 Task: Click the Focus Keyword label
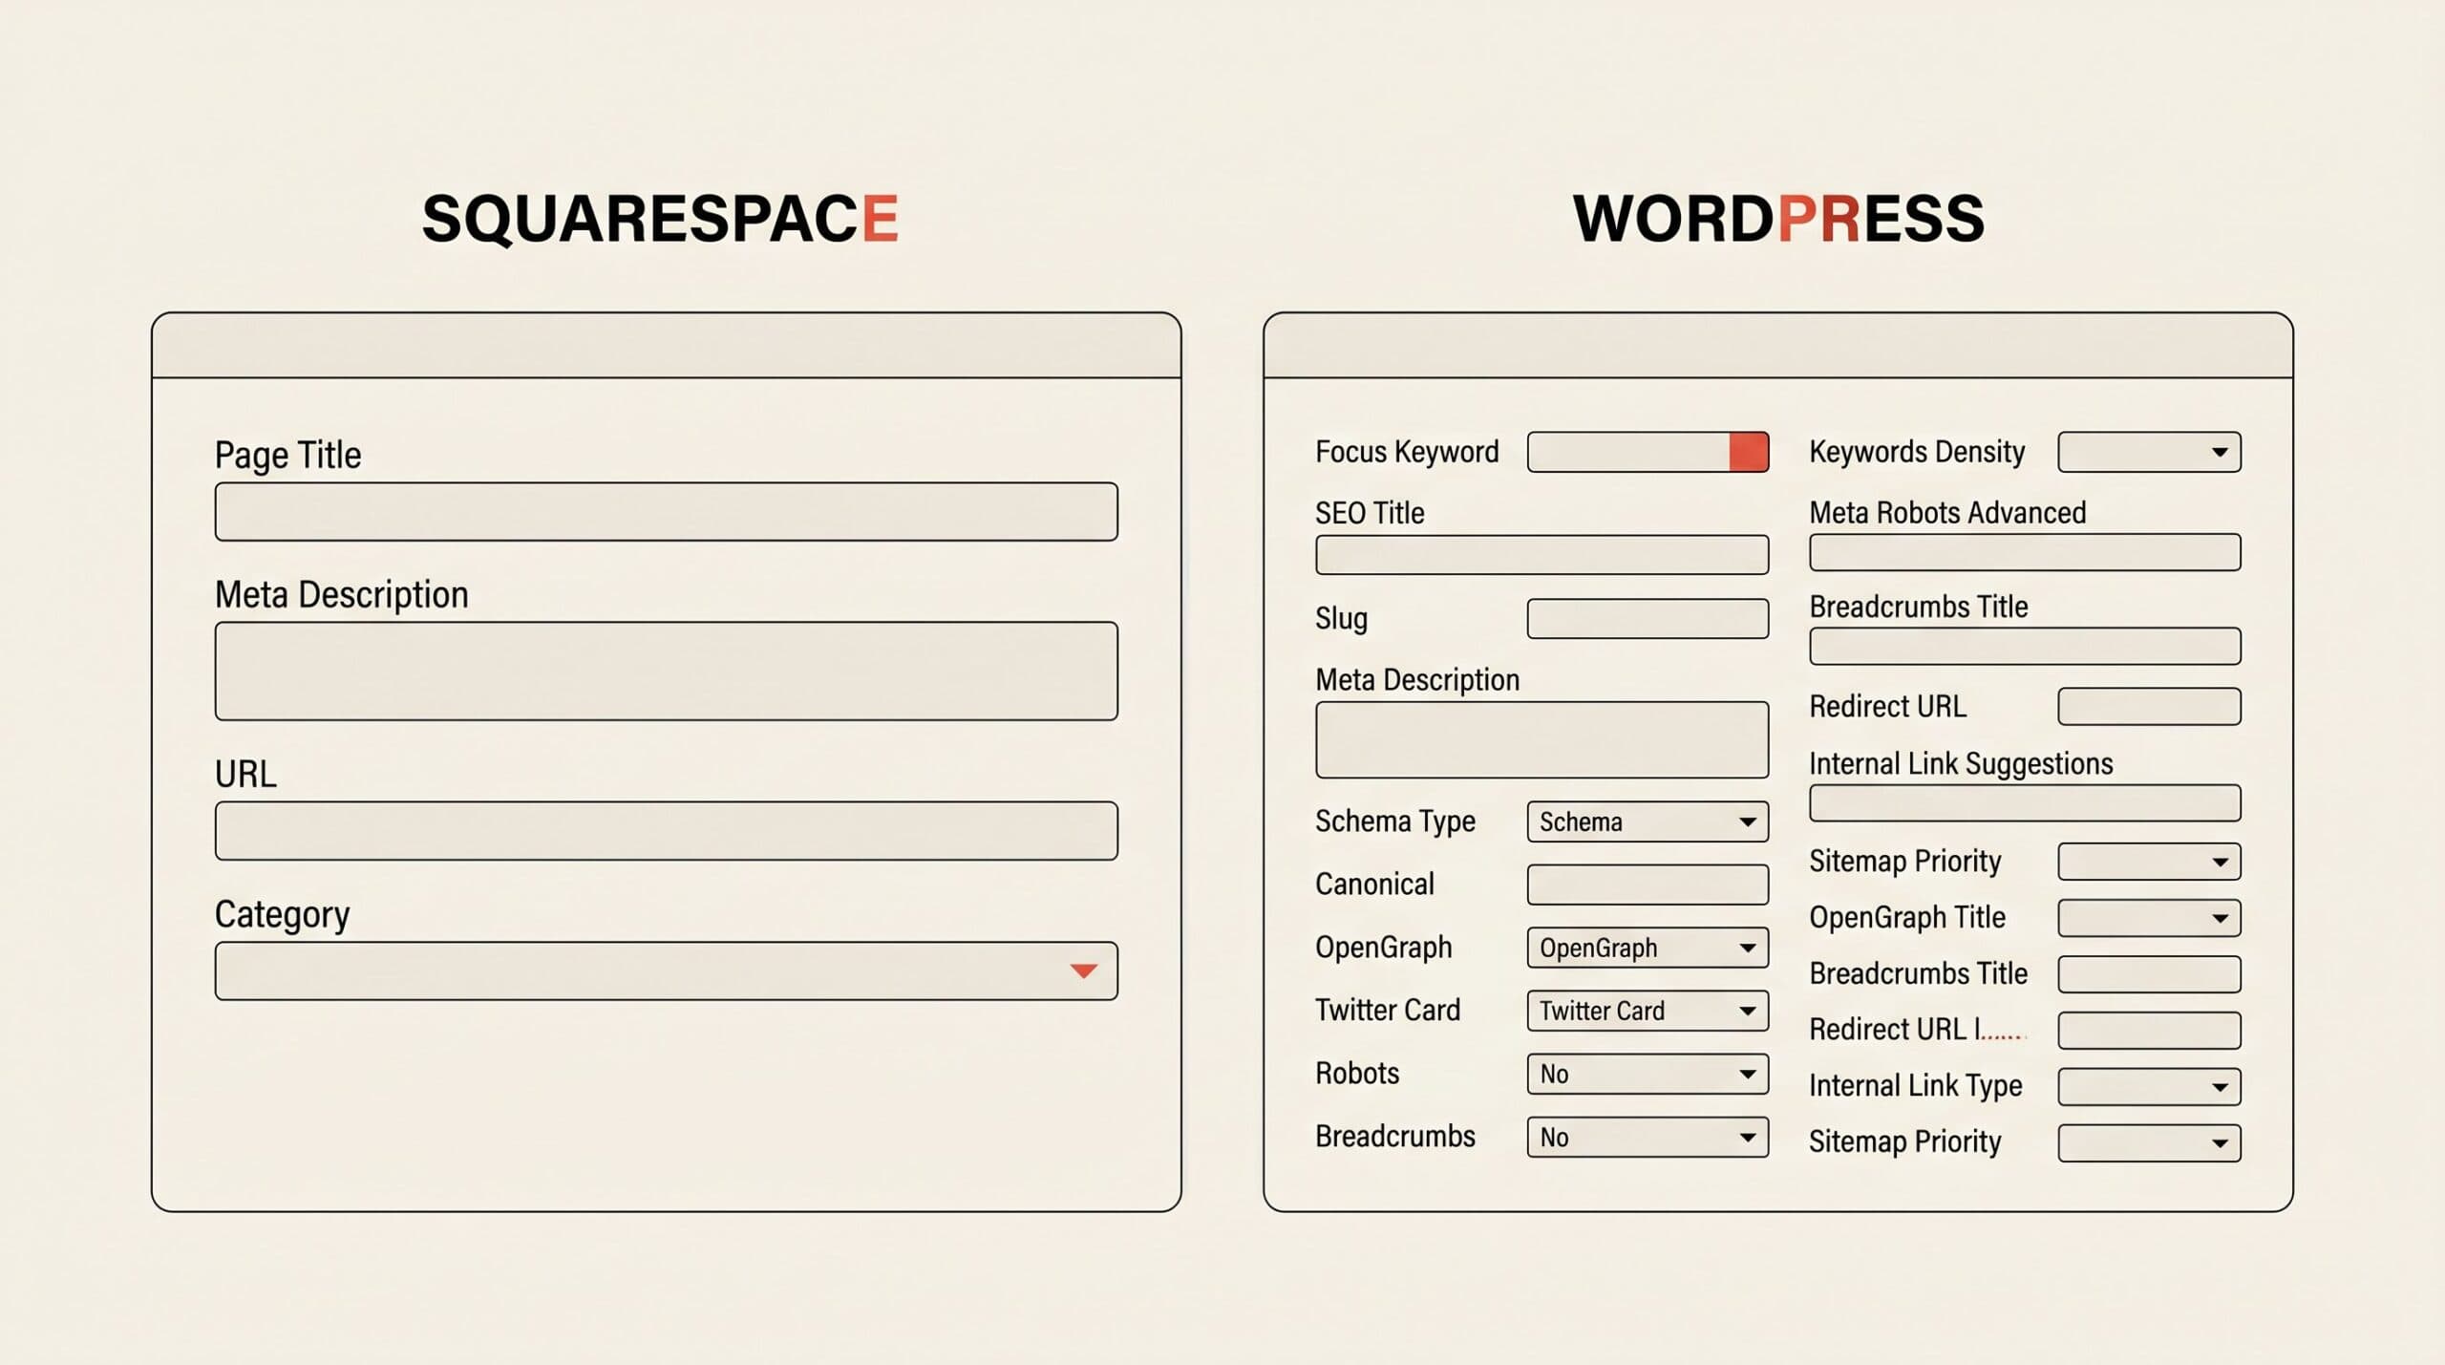click(1407, 452)
